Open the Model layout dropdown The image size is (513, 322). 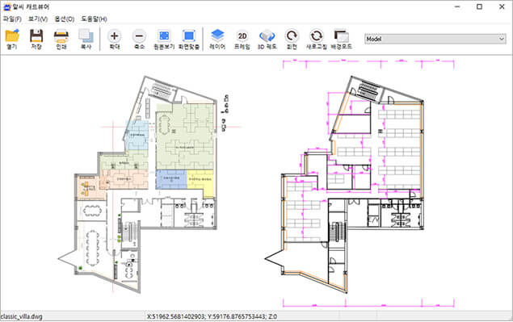click(x=435, y=39)
